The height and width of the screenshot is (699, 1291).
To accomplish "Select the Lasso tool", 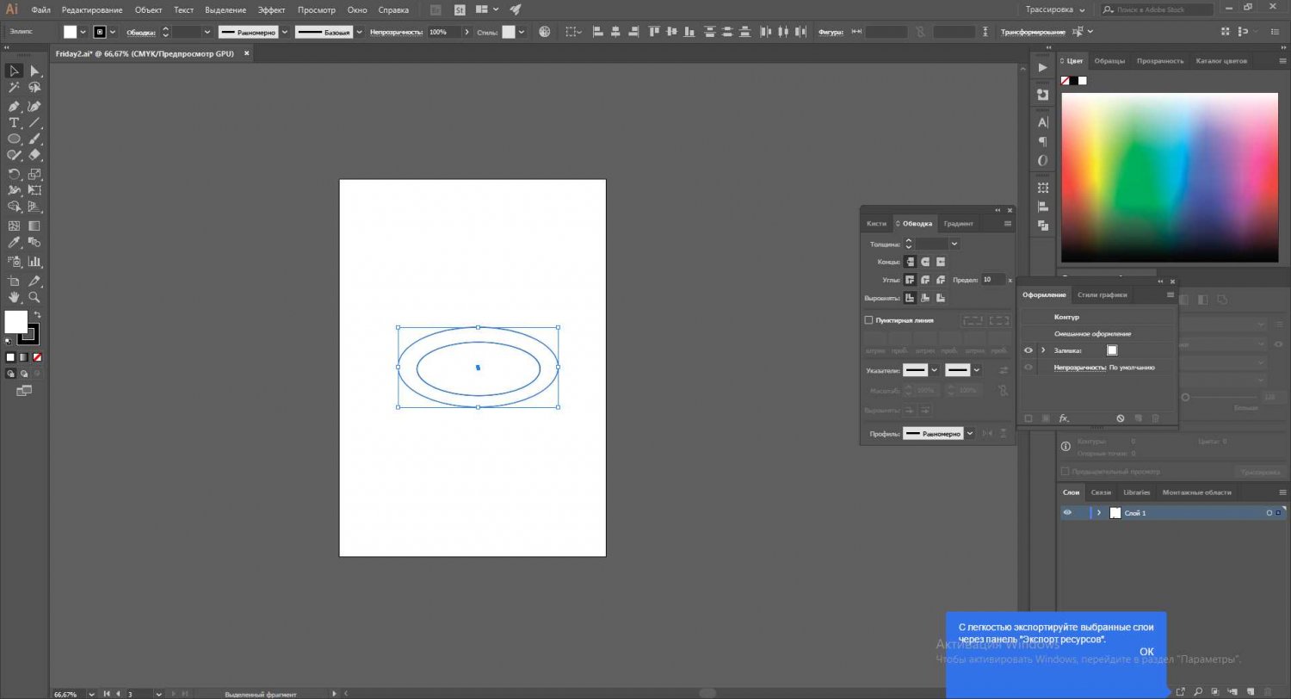I will click(x=35, y=88).
